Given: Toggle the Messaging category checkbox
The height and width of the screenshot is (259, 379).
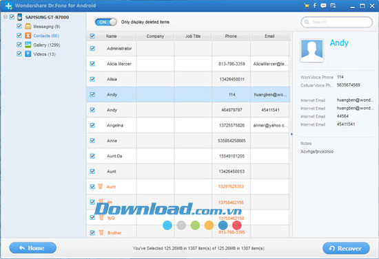Looking at the screenshot, I should click(x=19, y=26).
